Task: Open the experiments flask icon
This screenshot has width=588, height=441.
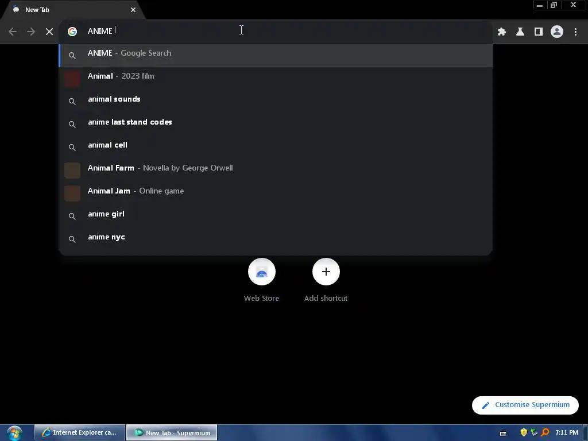Action: 520,32
